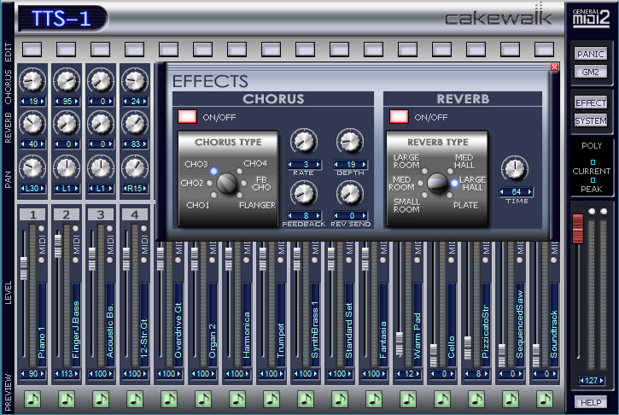
Task: Preview the Cello channel sound
Action: point(442,400)
